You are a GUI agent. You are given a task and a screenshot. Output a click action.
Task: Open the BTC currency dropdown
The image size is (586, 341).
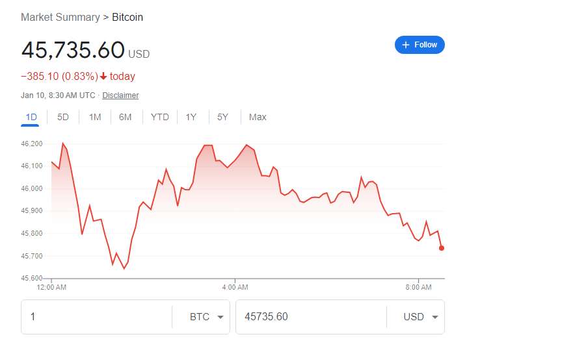click(x=206, y=317)
